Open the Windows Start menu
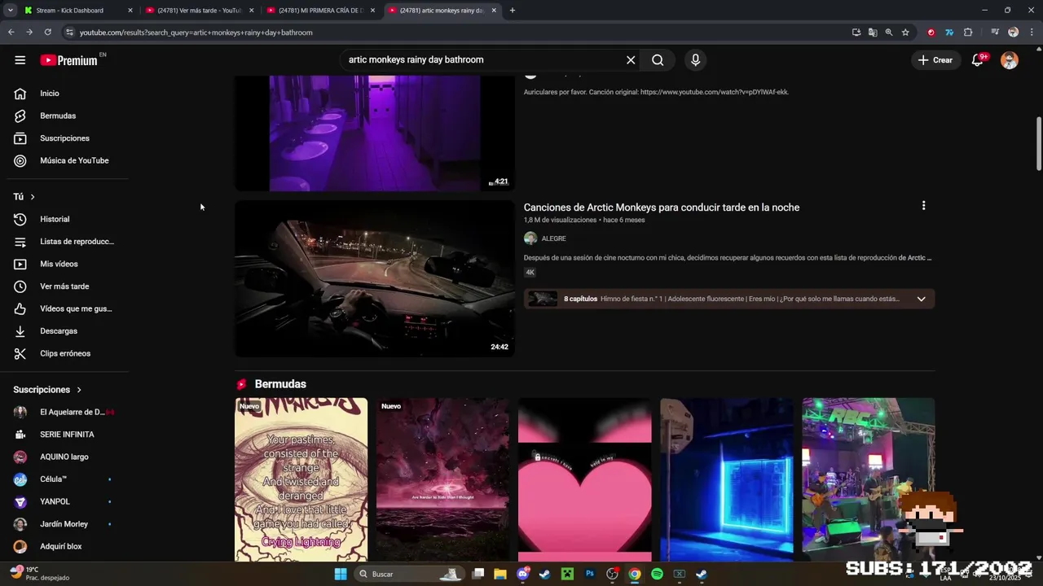 tap(341, 574)
